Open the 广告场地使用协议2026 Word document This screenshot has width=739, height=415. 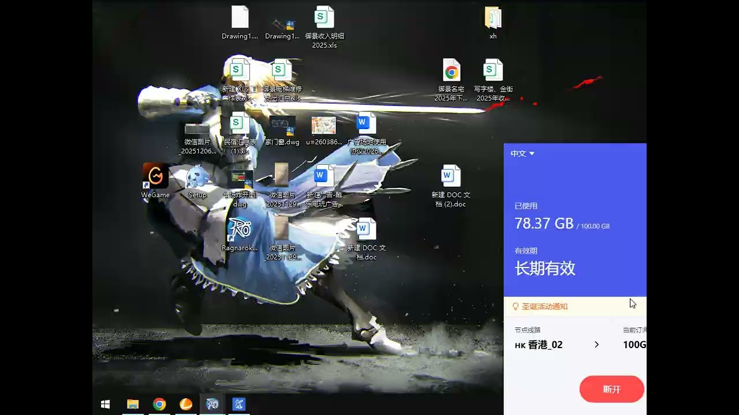366,123
